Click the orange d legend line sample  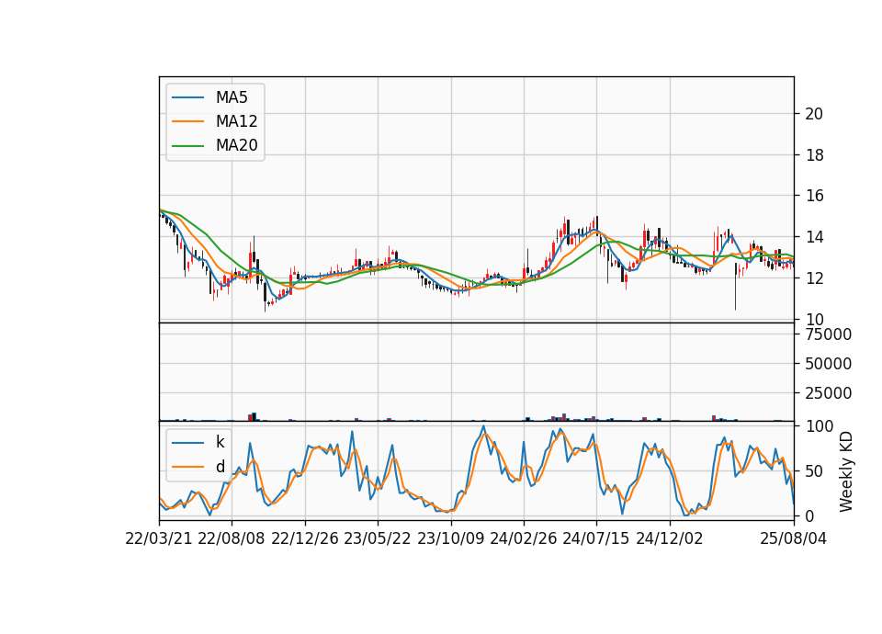pyautogui.click(x=187, y=467)
